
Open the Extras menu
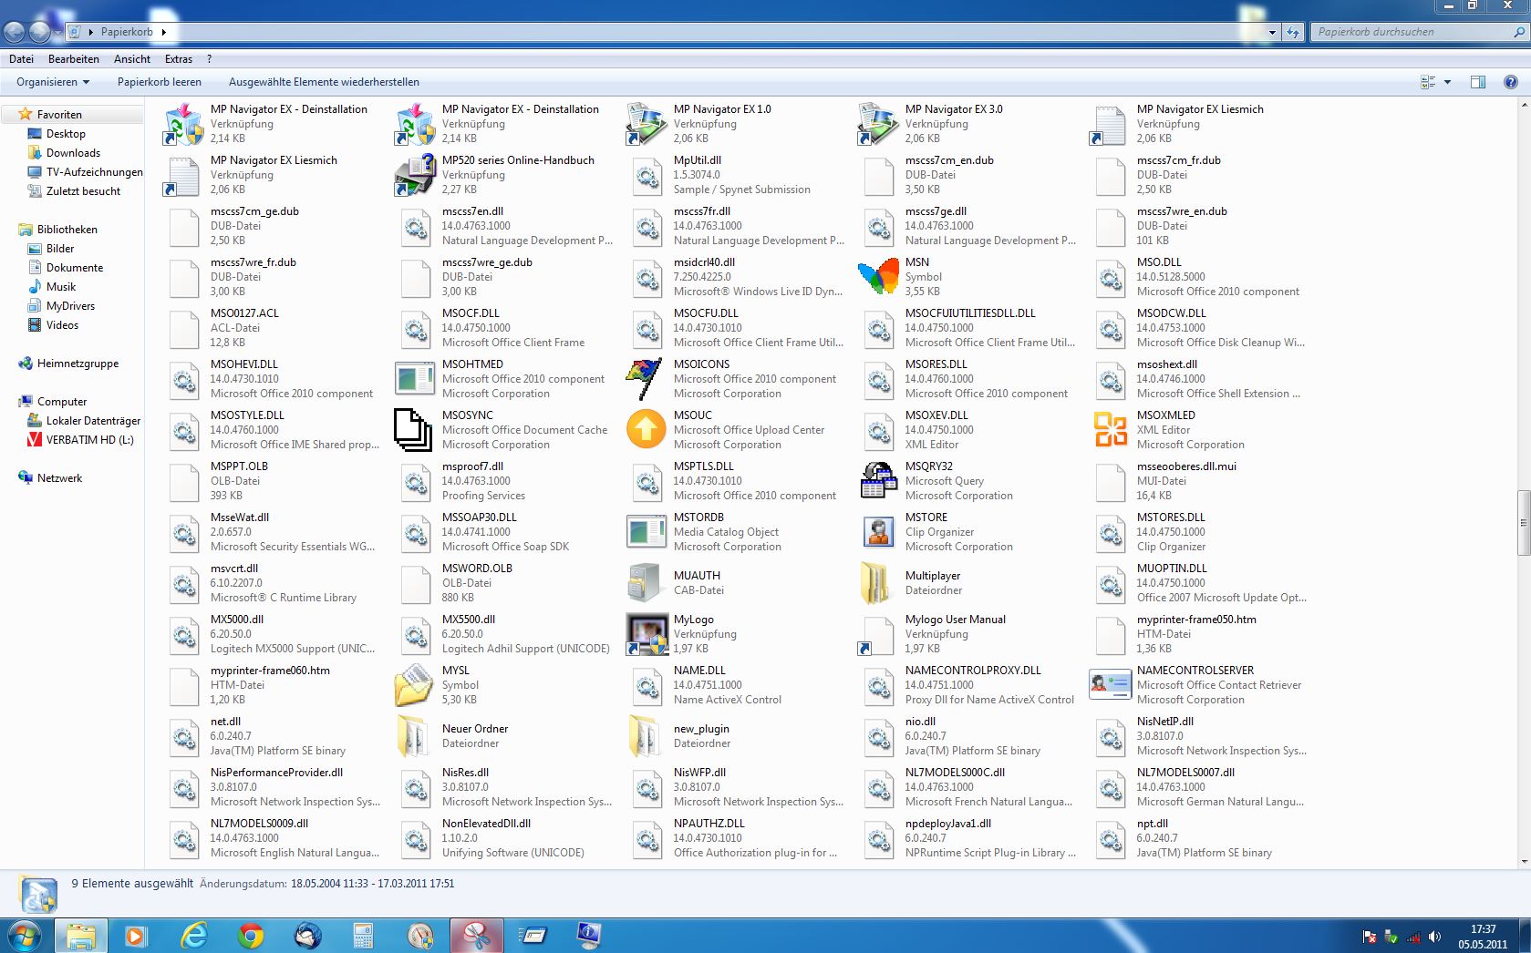(179, 59)
